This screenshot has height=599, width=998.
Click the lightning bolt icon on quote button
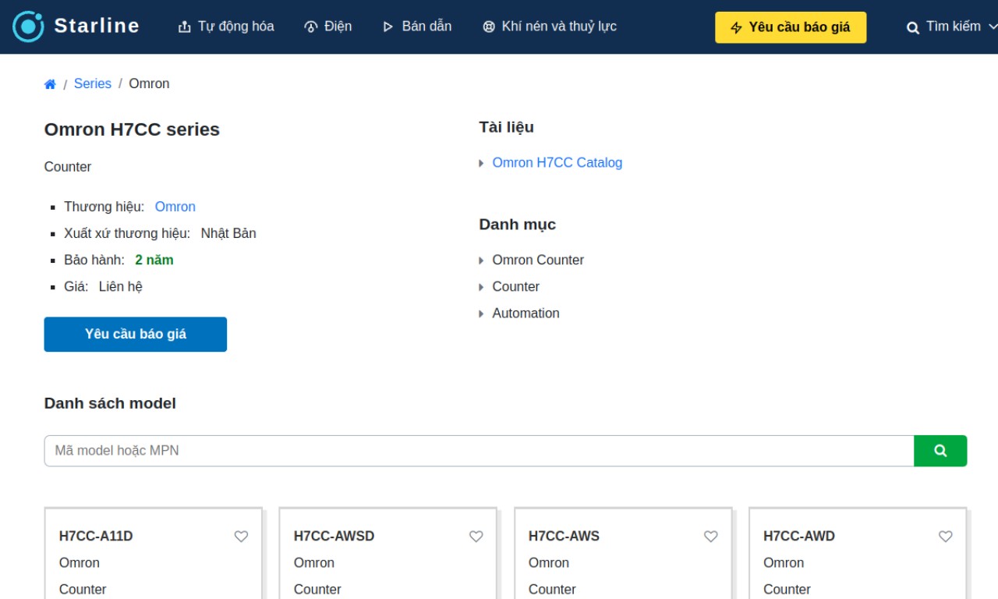pos(737,28)
